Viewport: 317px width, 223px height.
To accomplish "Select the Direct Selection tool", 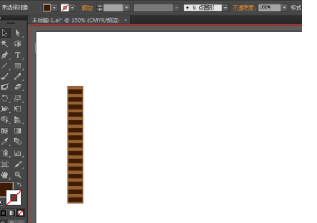I will (x=18, y=33).
